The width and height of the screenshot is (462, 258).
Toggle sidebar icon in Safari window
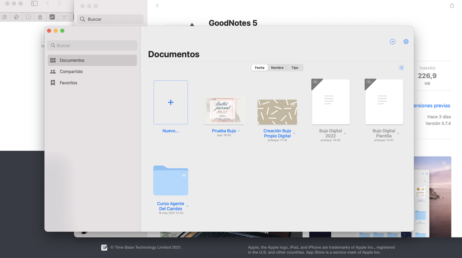34,3
